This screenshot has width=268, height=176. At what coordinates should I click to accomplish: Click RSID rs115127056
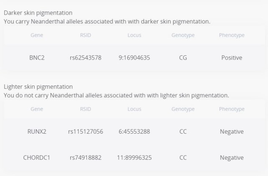click(x=85, y=132)
